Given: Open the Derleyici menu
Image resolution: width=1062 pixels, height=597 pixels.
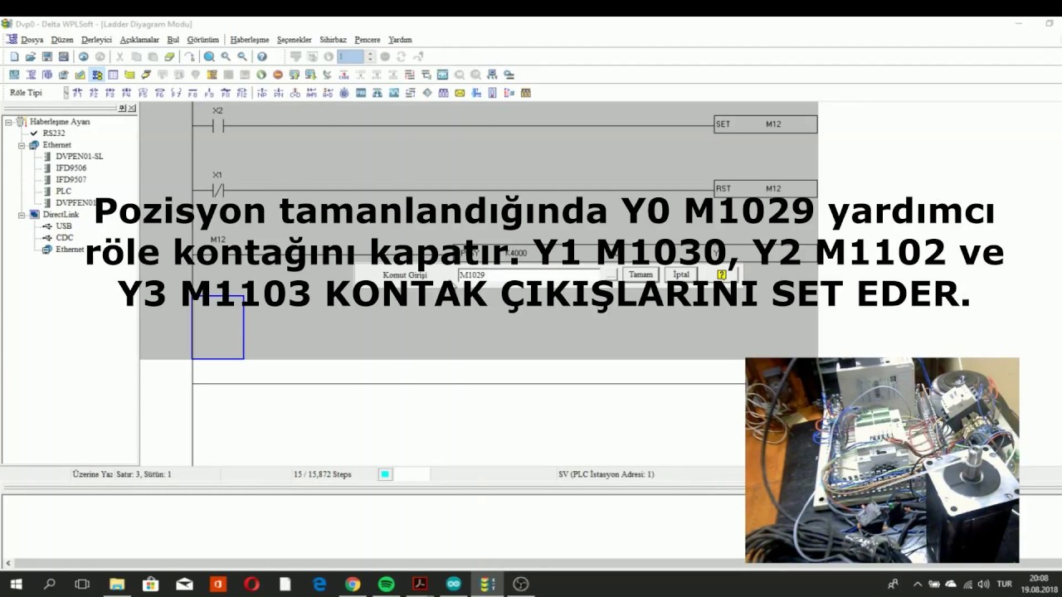Looking at the screenshot, I should (x=96, y=40).
